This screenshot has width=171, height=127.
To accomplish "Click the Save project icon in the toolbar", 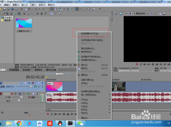I will point(4,9).
